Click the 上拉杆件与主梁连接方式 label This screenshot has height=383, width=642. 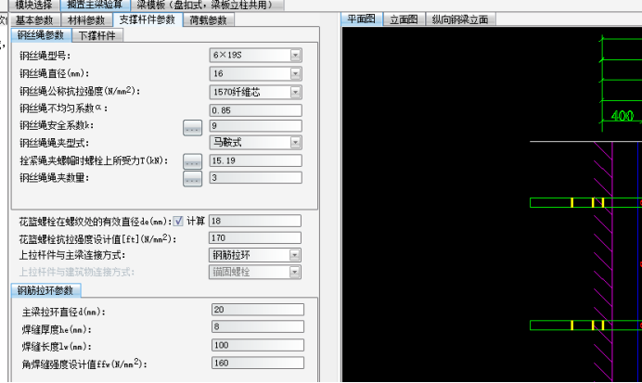pyautogui.click(x=72, y=255)
